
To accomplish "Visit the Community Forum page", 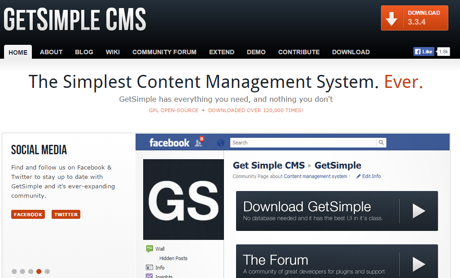I will pos(164,52).
